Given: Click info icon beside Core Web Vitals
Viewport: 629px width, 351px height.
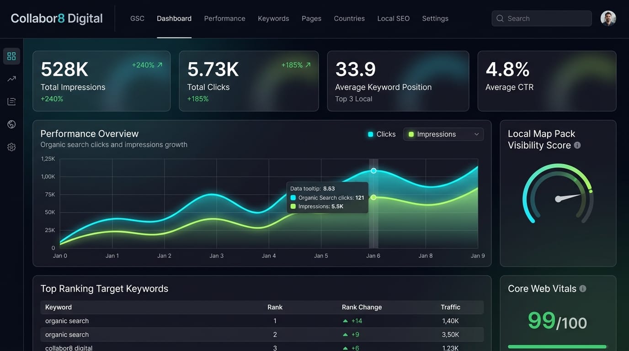Looking at the screenshot, I should click(583, 288).
